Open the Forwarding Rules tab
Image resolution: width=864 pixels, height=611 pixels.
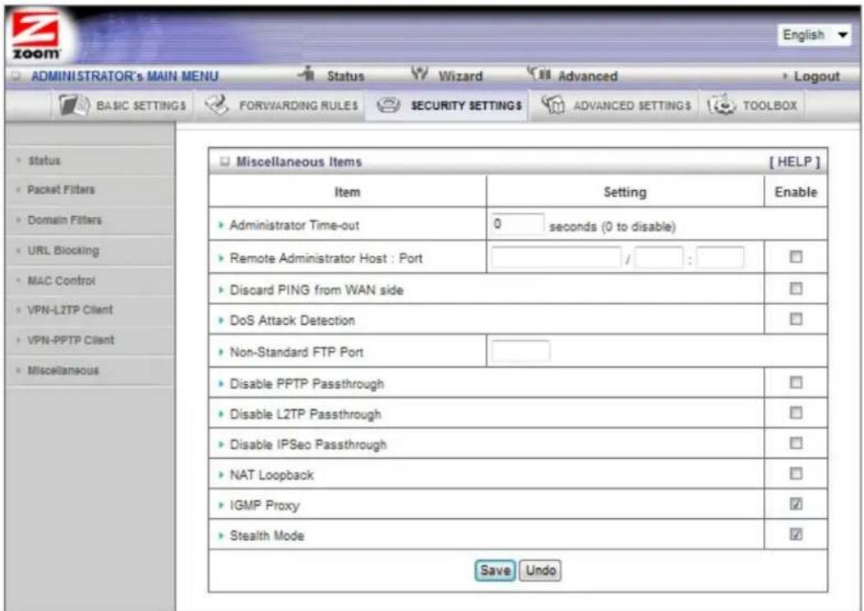pyautogui.click(x=281, y=104)
